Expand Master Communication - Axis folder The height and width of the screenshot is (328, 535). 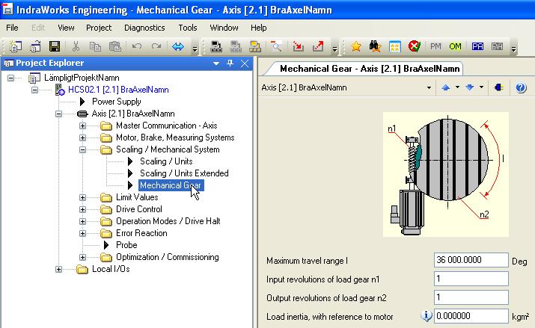click(82, 126)
